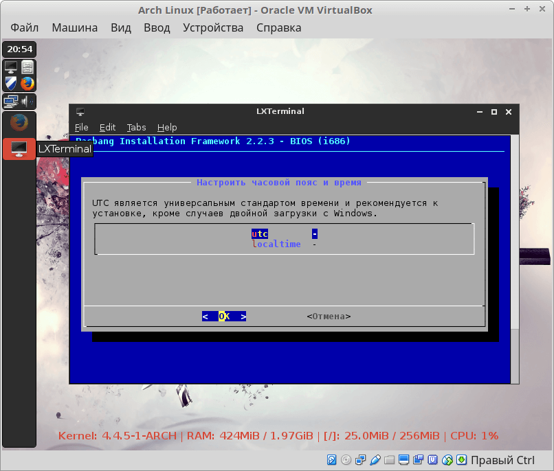The width and height of the screenshot is (554, 471).
Task: Switch to the Firefox taskbar entry
Action: (19, 123)
